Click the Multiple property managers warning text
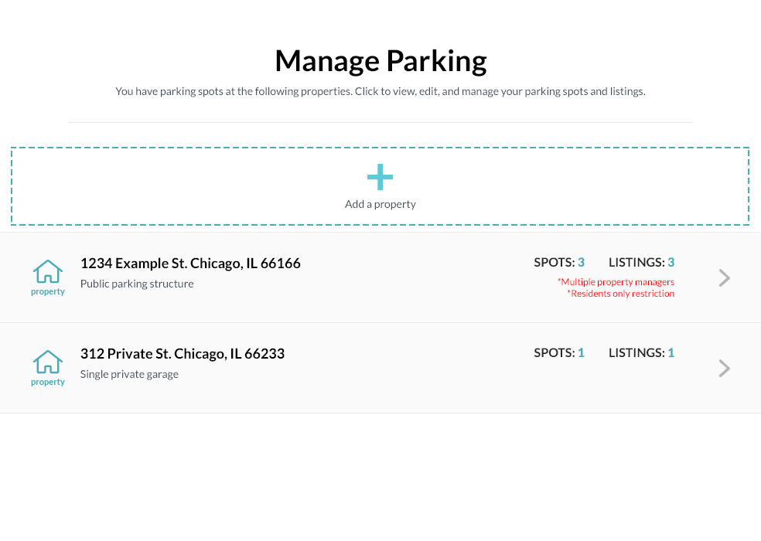The width and height of the screenshot is (761, 541). (616, 282)
